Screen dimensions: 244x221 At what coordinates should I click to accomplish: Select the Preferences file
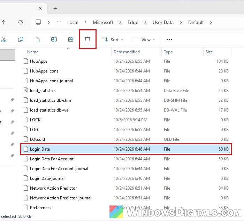click(x=126, y=208)
